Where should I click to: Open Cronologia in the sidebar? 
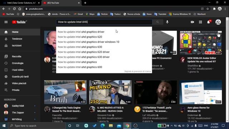20,63
